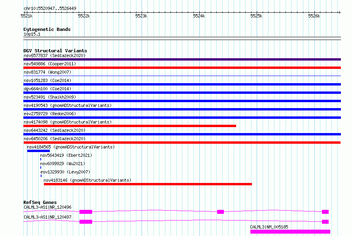
Task: Click the nsv6577837 (Sedlazeck2020) label
Action: click(x=55, y=55)
